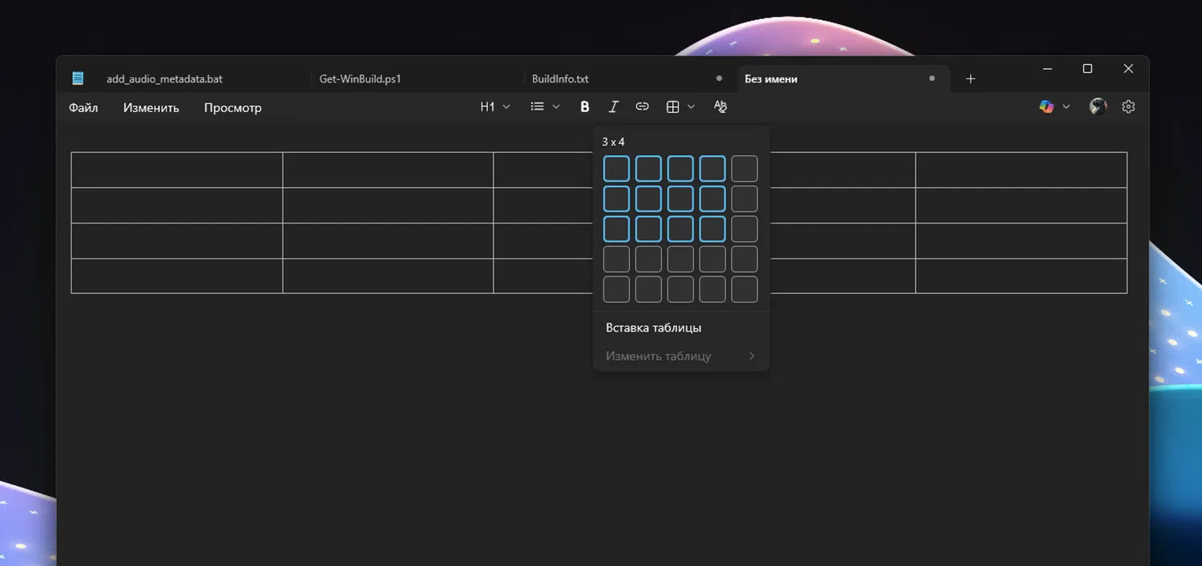Click unsaved dot on BuildInfo.txt tab

pyautogui.click(x=719, y=78)
